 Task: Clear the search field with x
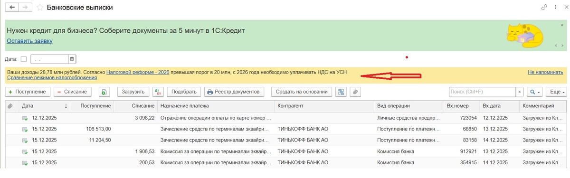tap(520, 92)
